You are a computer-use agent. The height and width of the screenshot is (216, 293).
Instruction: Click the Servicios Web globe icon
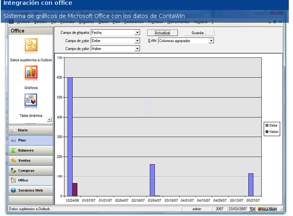pos(14,190)
